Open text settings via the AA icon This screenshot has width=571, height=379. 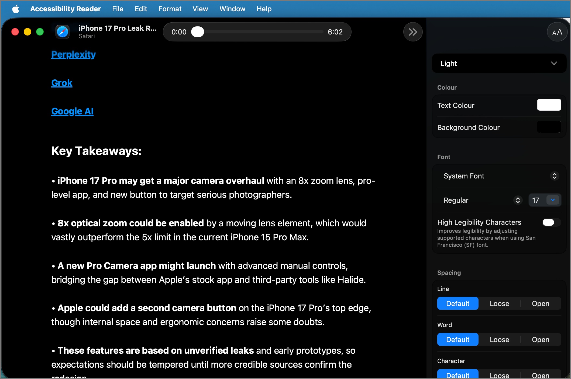(557, 32)
